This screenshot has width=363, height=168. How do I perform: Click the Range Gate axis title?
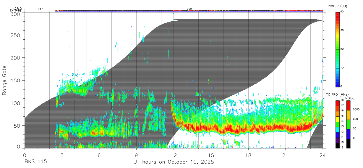4,80
